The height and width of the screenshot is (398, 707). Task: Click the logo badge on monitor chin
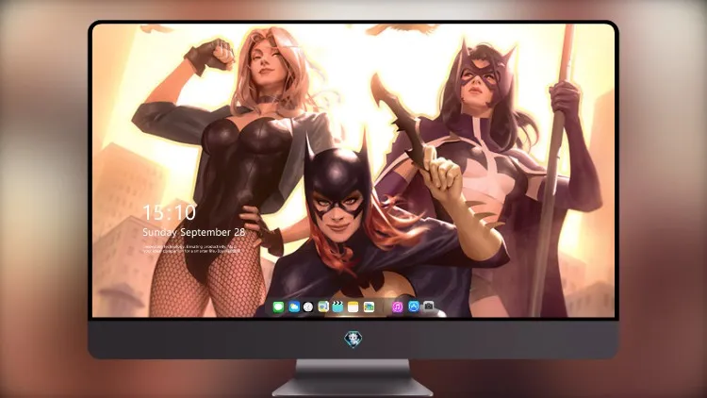(353, 339)
